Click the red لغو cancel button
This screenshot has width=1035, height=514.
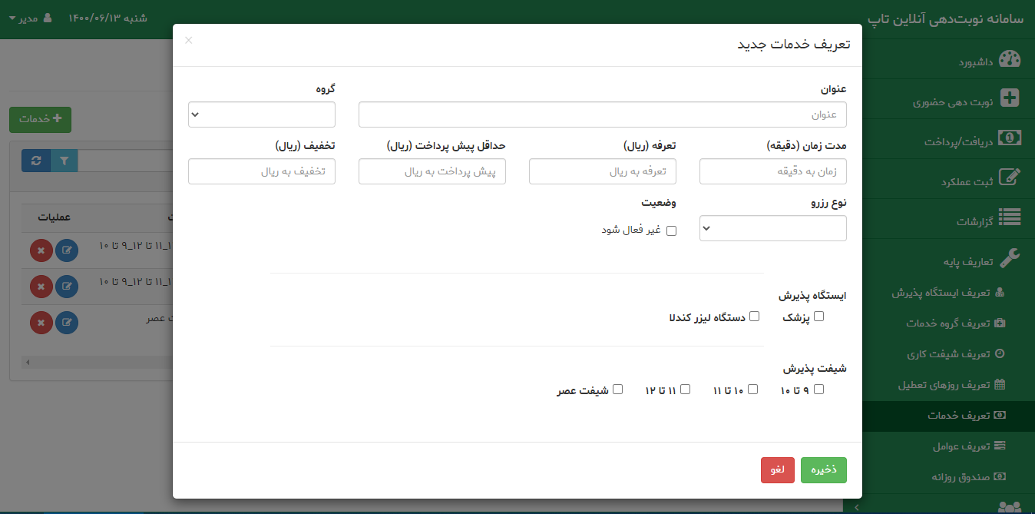pyautogui.click(x=778, y=470)
